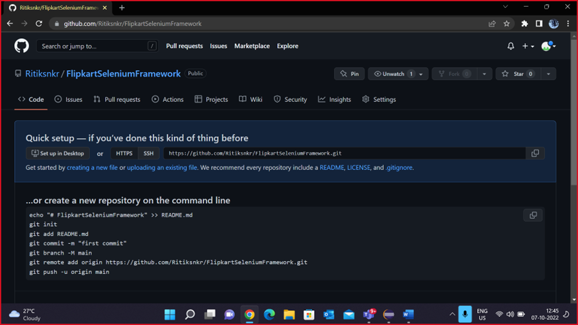578x325 pixels.
Task: Switch to the Projects tab
Action: (x=212, y=100)
